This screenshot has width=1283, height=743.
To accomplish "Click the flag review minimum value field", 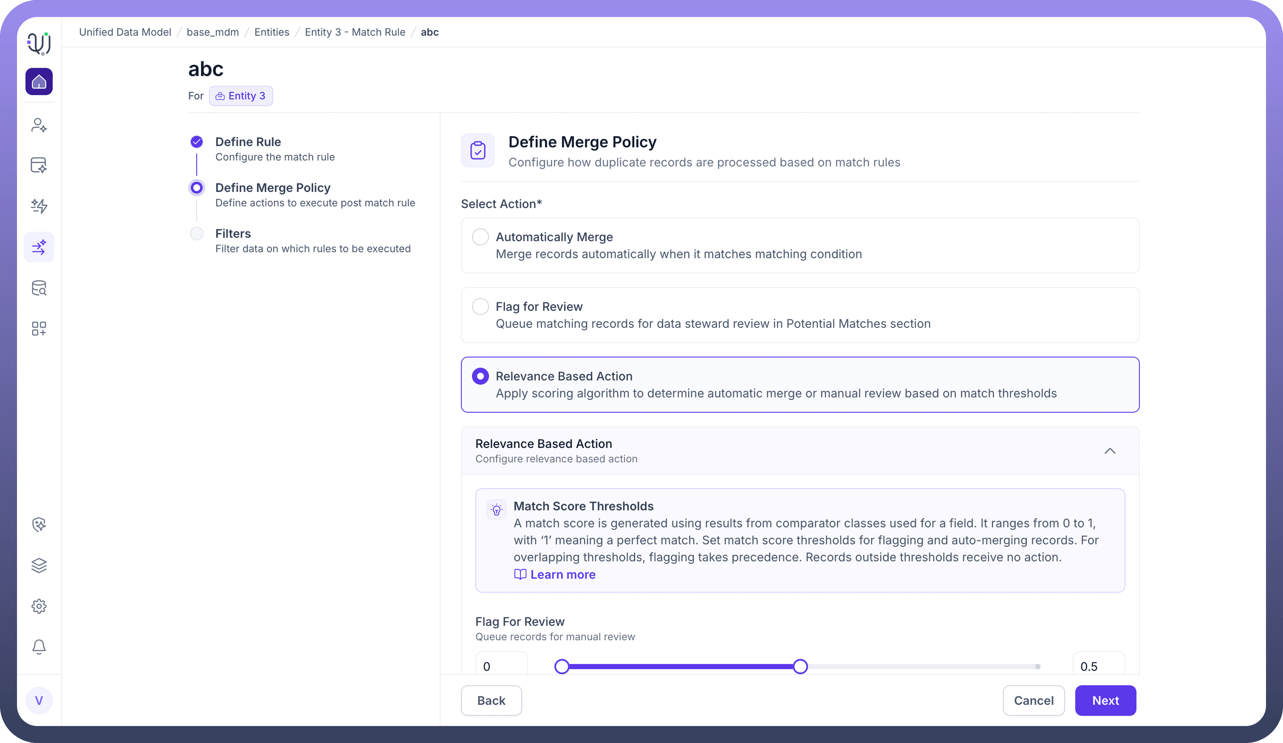I will [x=501, y=666].
